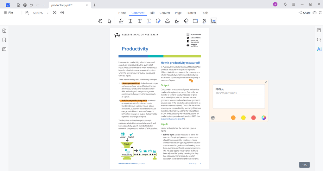Expand the zoom percentage dropdown
Viewport: 323px width, 171px height.
pos(47,13)
